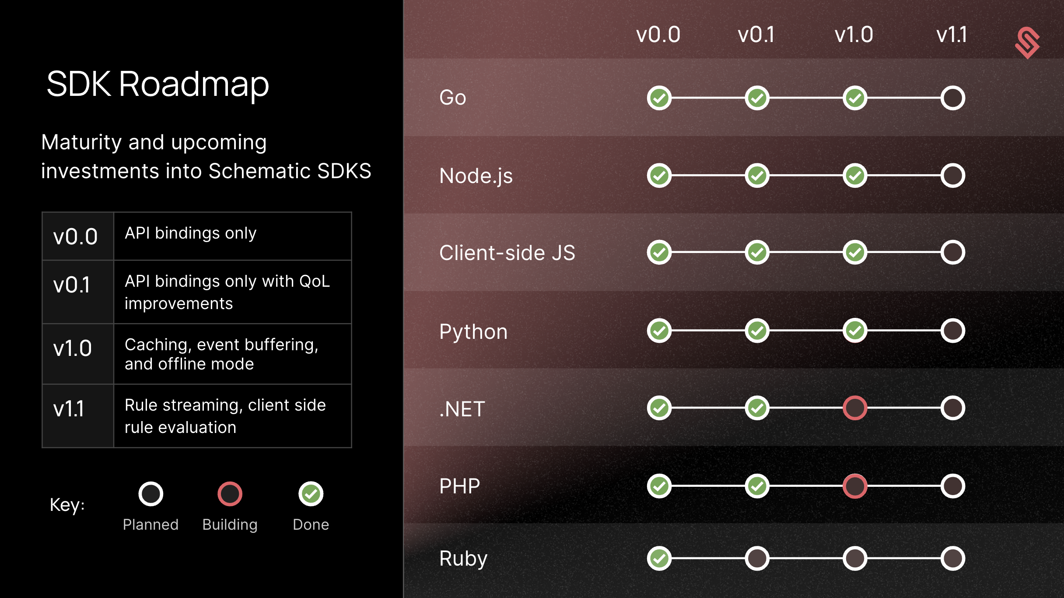Click the Planned key circle icon

150,494
